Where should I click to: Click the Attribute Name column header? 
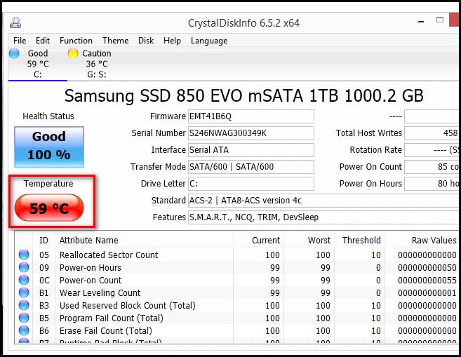(x=144, y=240)
